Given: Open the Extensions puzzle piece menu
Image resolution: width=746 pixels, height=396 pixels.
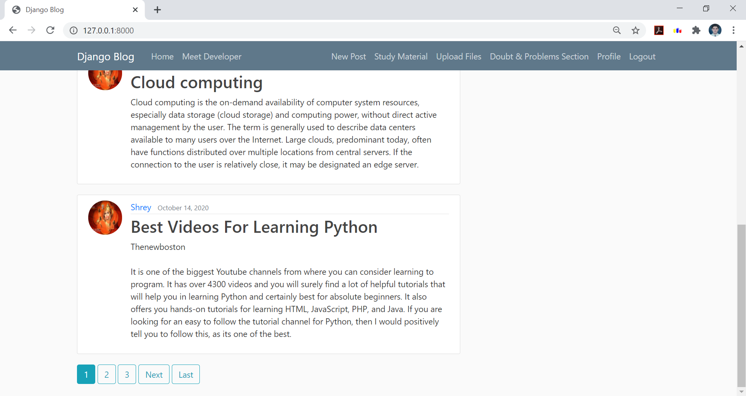Looking at the screenshot, I should point(696,30).
